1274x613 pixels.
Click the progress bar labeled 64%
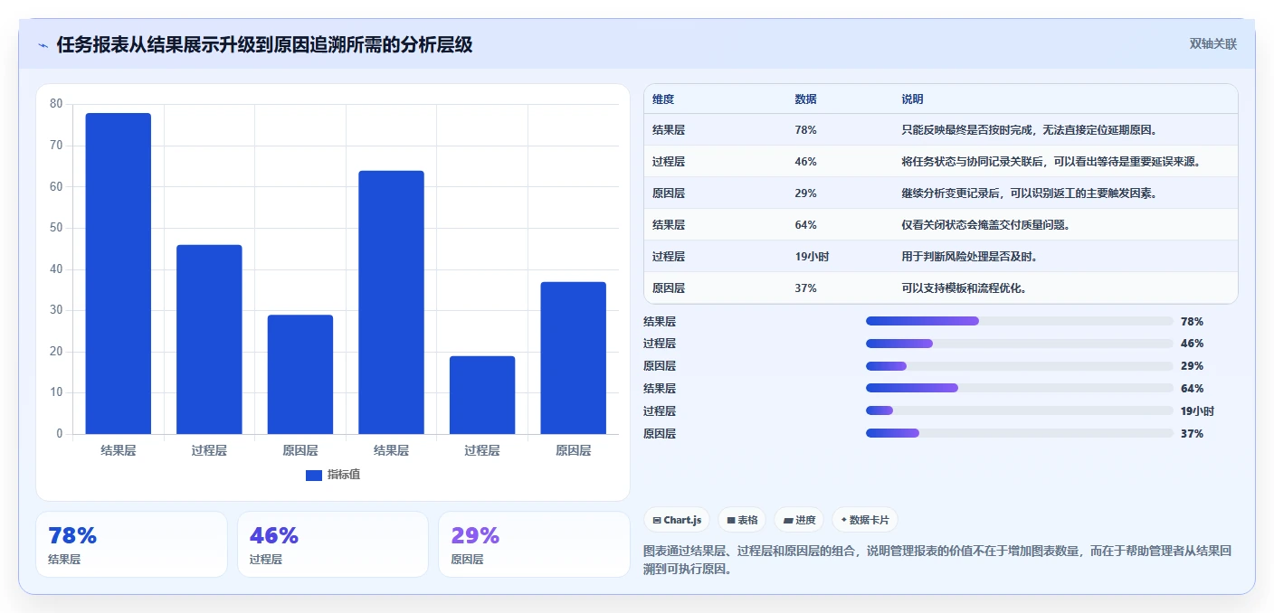[1019, 389]
